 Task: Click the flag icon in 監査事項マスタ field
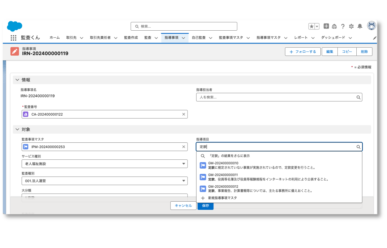[x=26, y=147]
